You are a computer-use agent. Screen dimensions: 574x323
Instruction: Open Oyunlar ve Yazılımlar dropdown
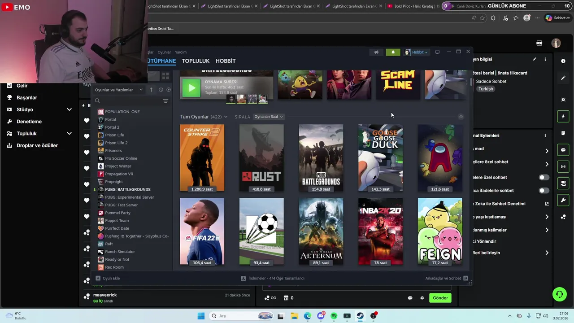[x=119, y=90]
